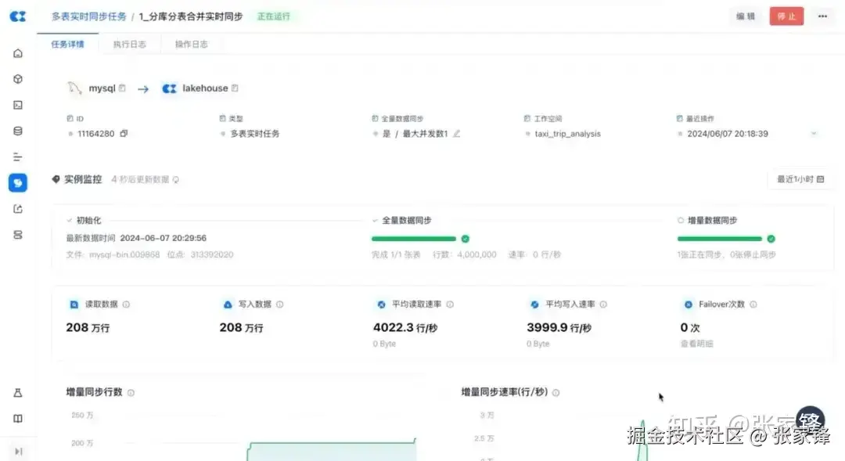Click the lakehouse target name

tap(205, 88)
